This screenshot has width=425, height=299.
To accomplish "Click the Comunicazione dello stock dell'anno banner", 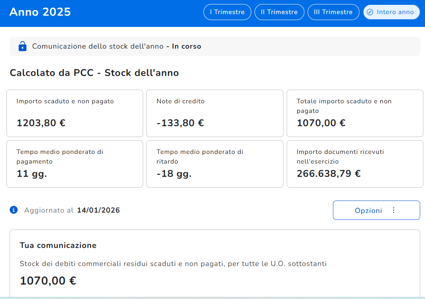I will coord(117,46).
